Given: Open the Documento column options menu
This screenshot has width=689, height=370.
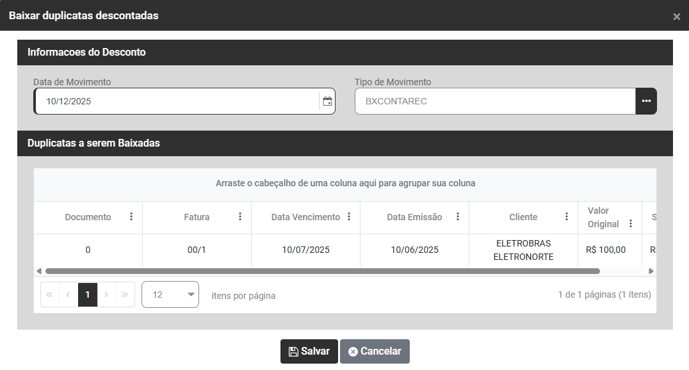Looking at the screenshot, I should point(131,217).
